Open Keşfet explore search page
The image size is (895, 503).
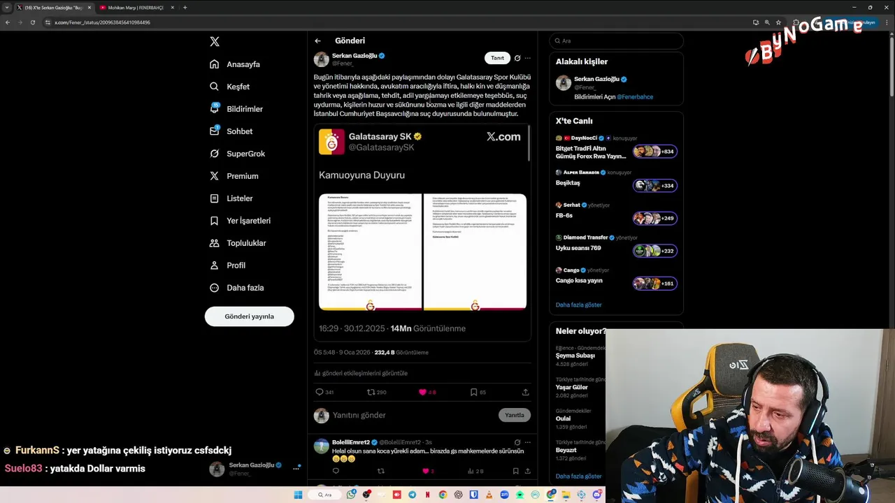click(229, 87)
